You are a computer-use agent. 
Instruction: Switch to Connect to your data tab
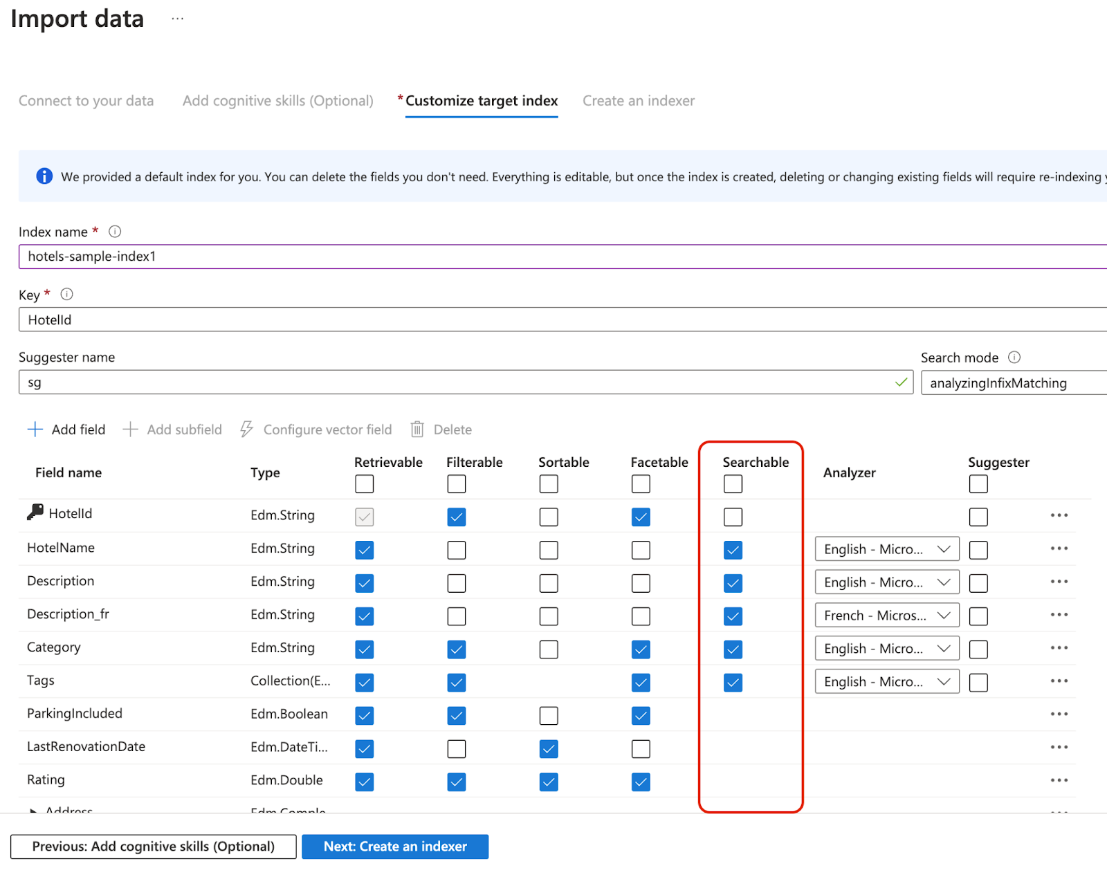(x=86, y=101)
